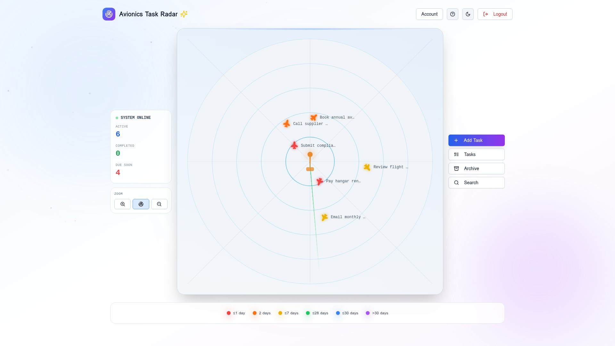This screenshot has width=615, height=346.
Task: Open the Search panel
Action: pos(477,183)
